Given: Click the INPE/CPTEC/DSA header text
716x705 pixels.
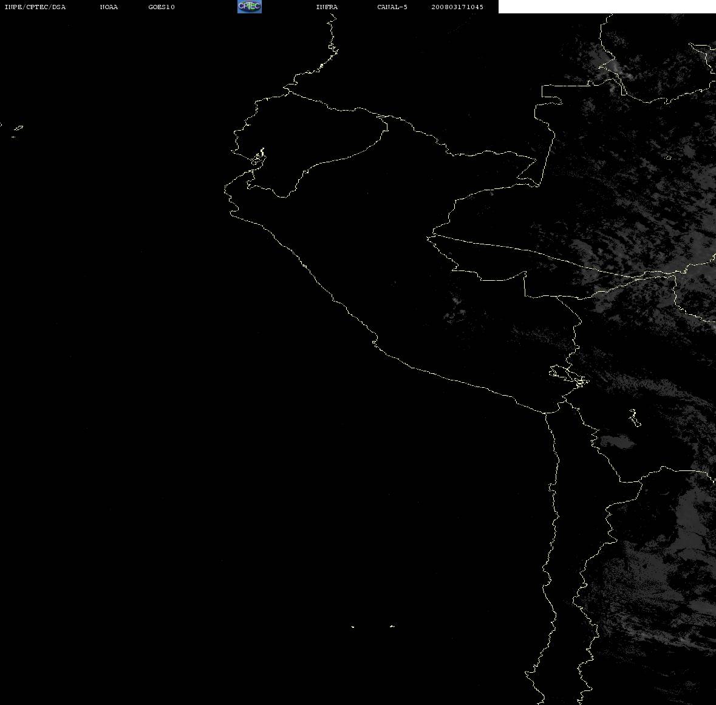Looking at the screenshot, I should pyautogui.click(x=35, y=7).
